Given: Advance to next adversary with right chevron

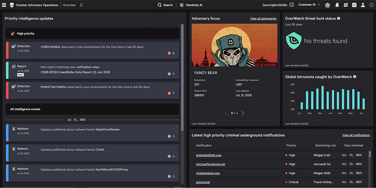Looking at the screenshot, I should pyautogui.click(x=242, y=113).
